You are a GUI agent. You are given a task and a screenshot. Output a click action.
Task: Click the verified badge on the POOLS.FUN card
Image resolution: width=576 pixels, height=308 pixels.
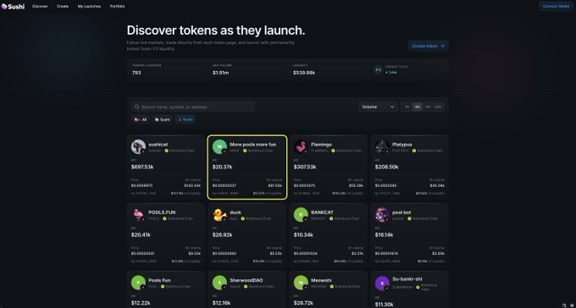click(164, 218)
